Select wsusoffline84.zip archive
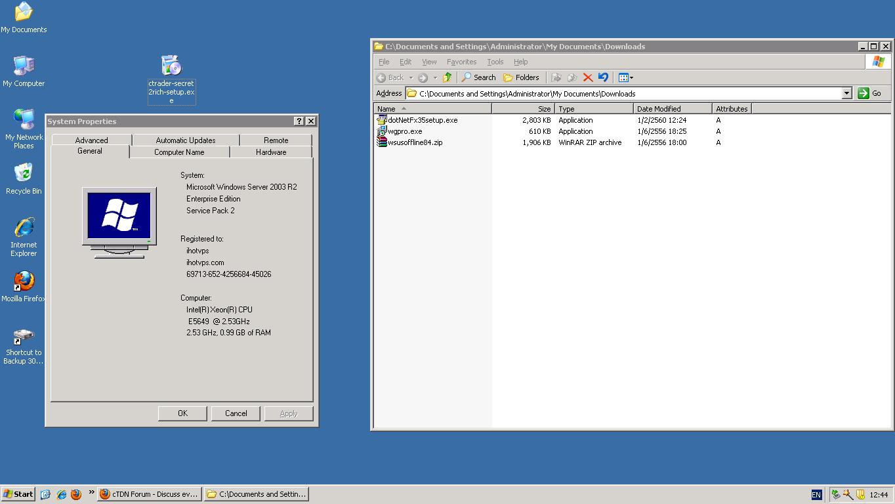The width and height of the screenshot is (895, 504). point(410,142)
